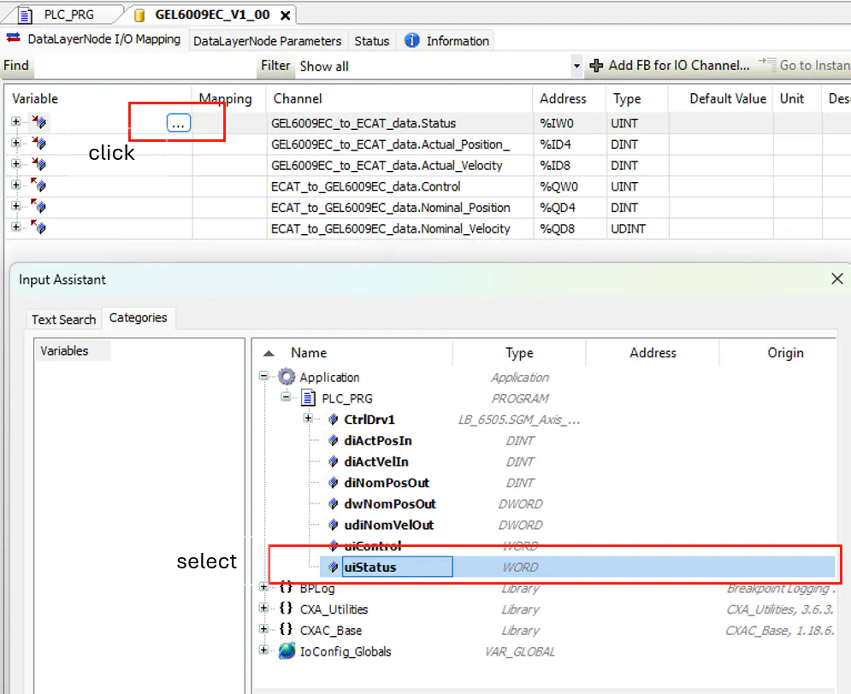
Task: Click the CtrlDrv1 variable icon
Action: (x=333, y=420)
